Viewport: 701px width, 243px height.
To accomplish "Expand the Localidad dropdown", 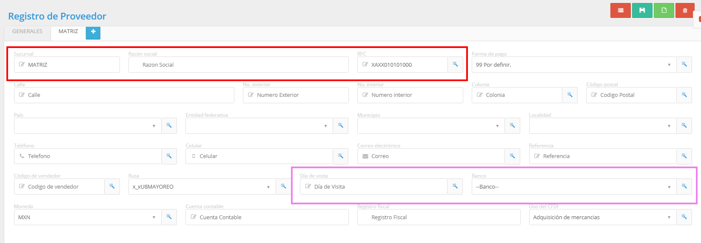I will 603,126.
